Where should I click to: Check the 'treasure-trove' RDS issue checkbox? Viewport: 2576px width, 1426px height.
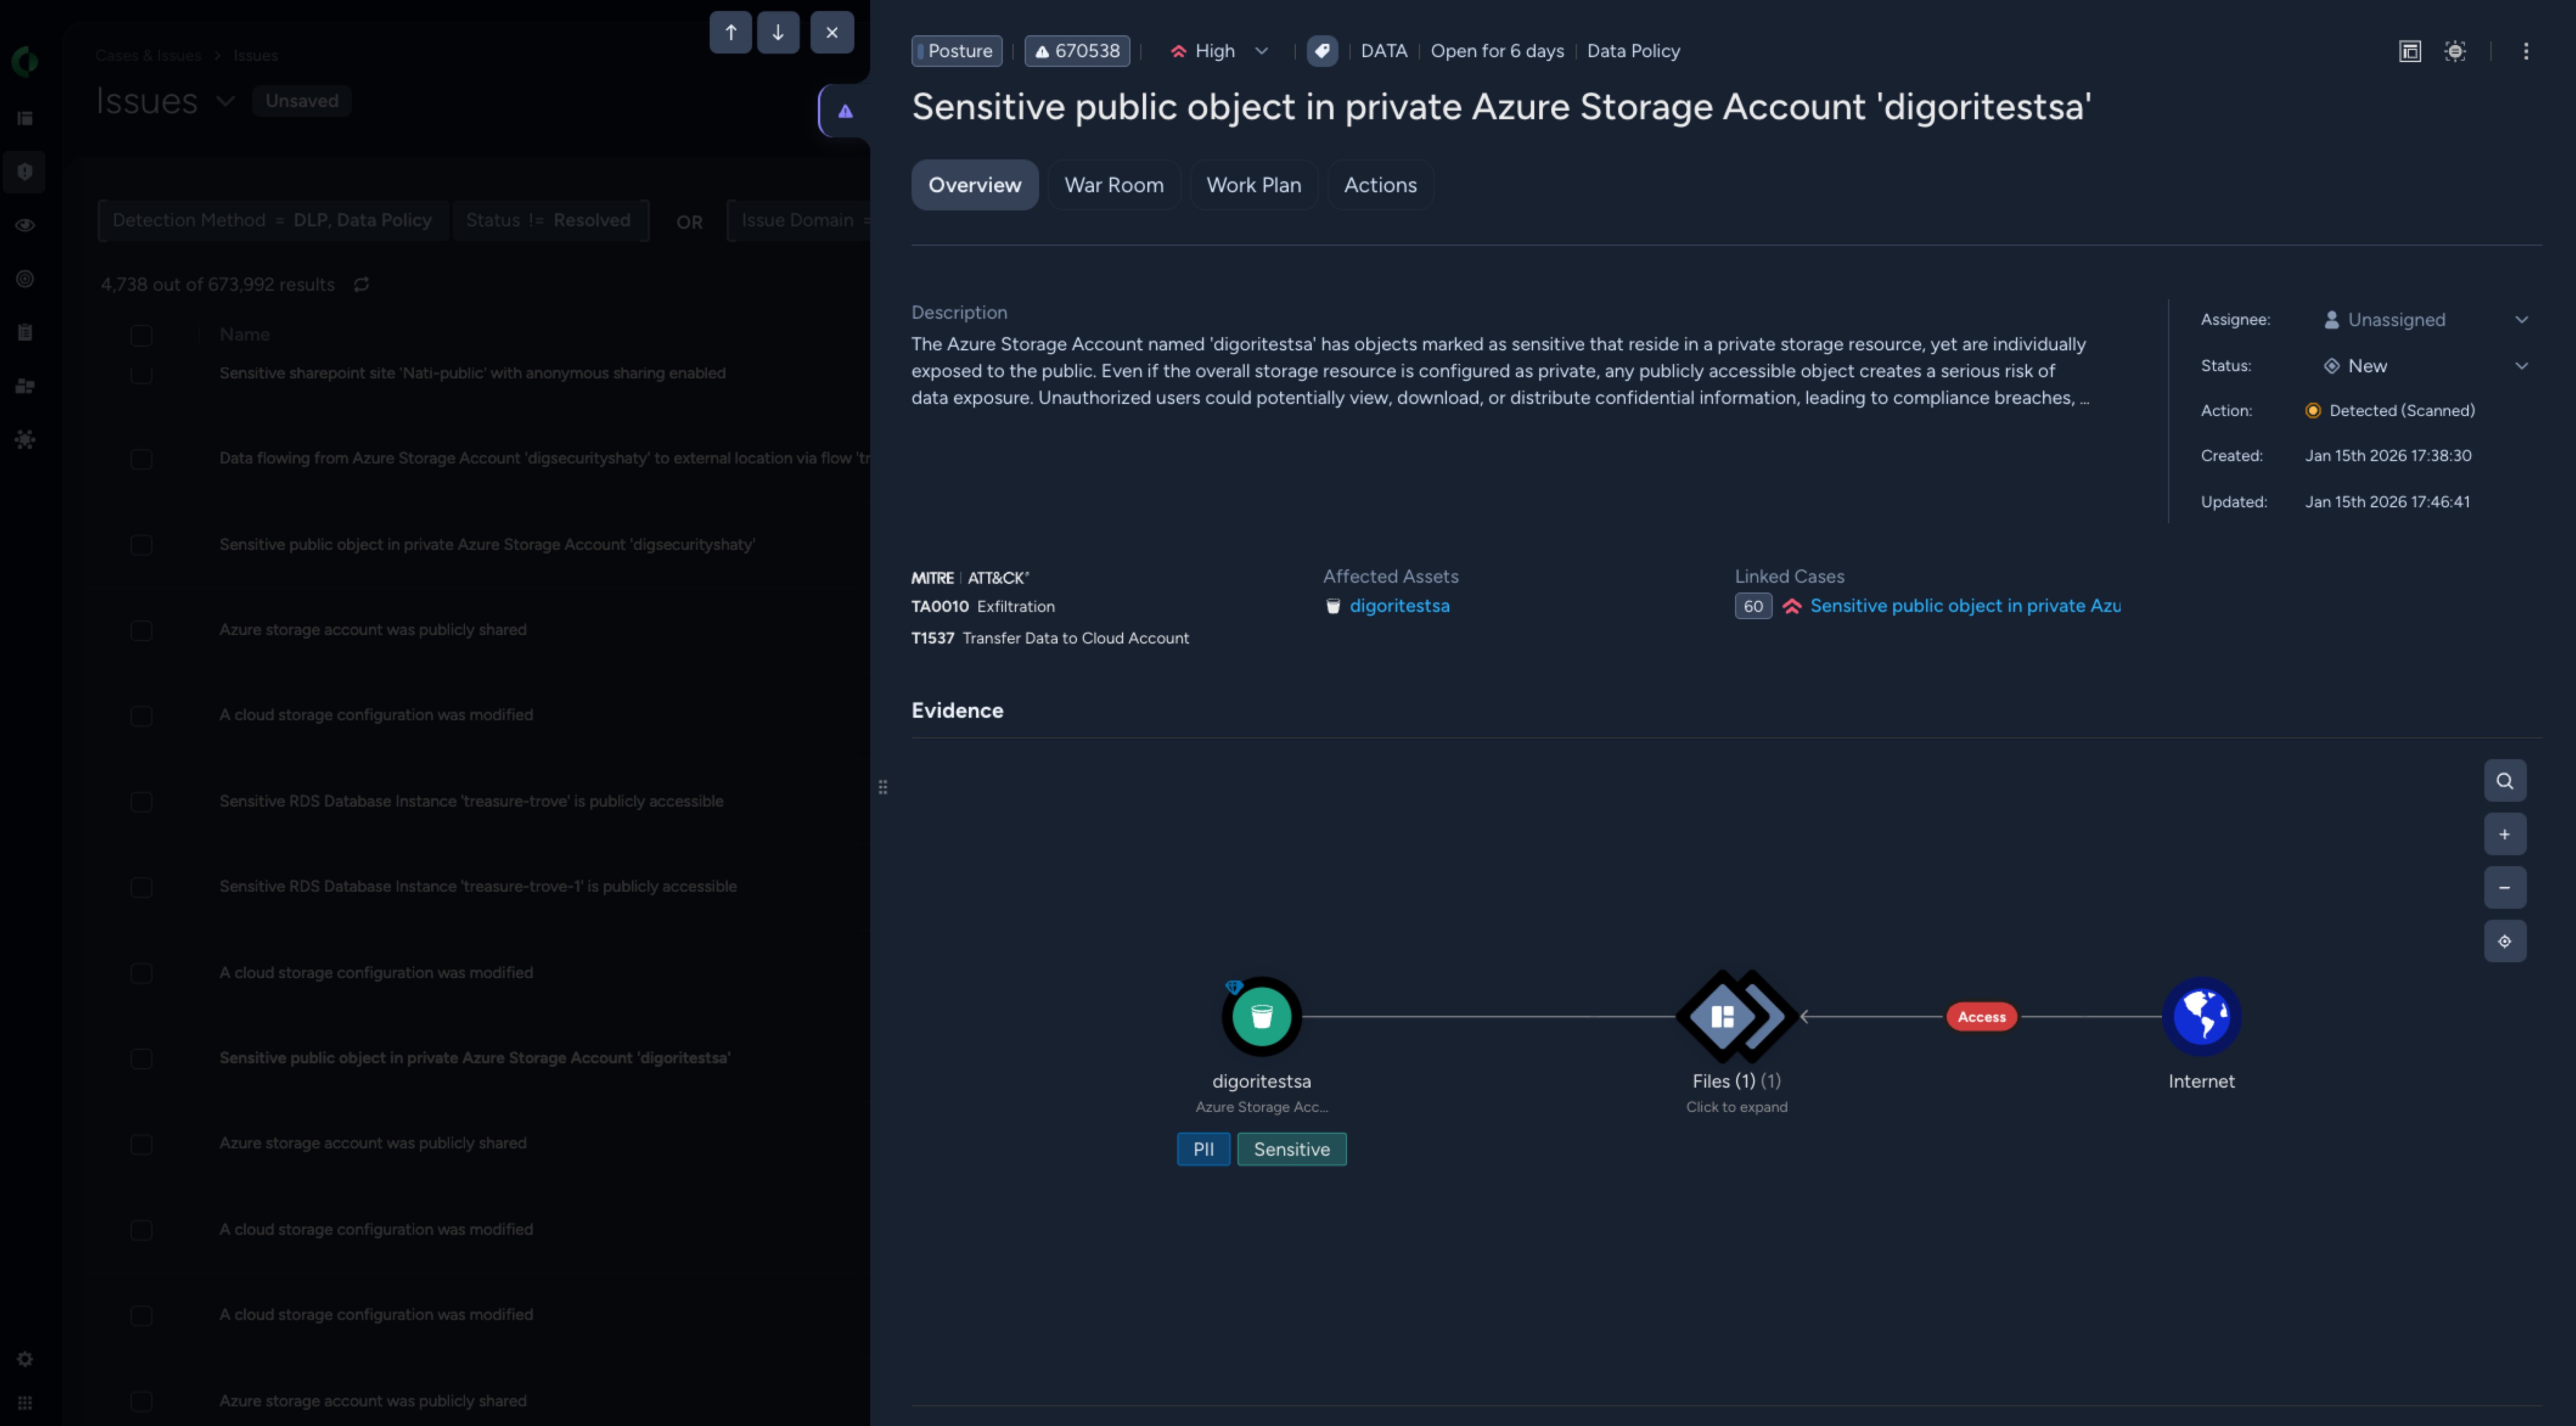(141, 802)
